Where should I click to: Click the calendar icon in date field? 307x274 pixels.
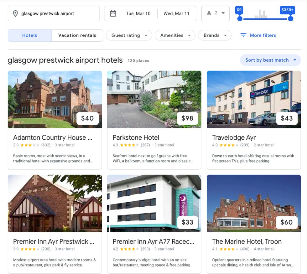113,13
